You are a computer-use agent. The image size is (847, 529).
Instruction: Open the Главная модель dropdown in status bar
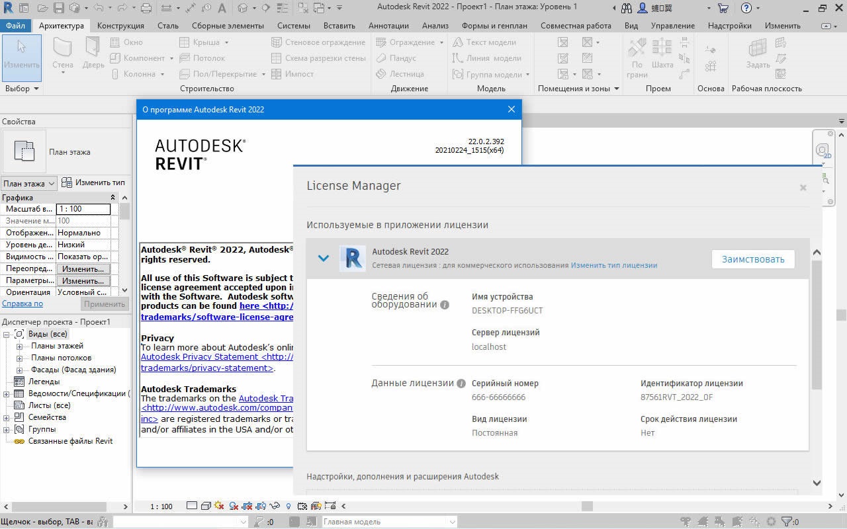click(x=389, y=522)
